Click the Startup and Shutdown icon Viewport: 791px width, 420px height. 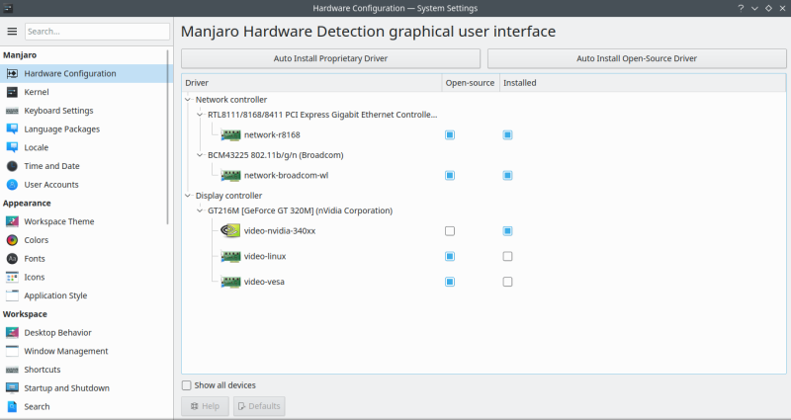(12, 388)
